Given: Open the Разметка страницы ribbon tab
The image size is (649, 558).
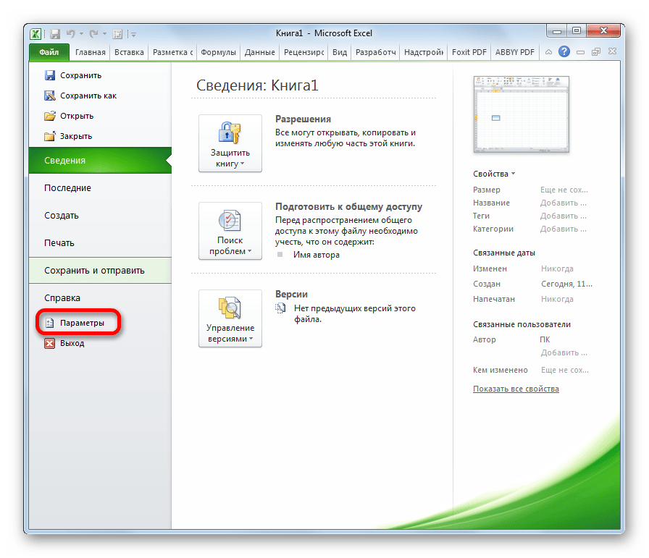Looking at the screenshot, I should coord(172,52).
